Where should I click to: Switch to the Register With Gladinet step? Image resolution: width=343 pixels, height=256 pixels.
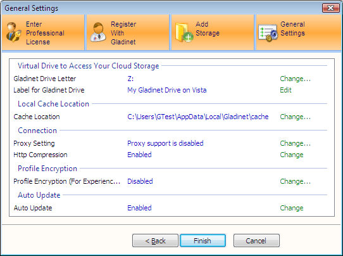click(x=128, y=32)
